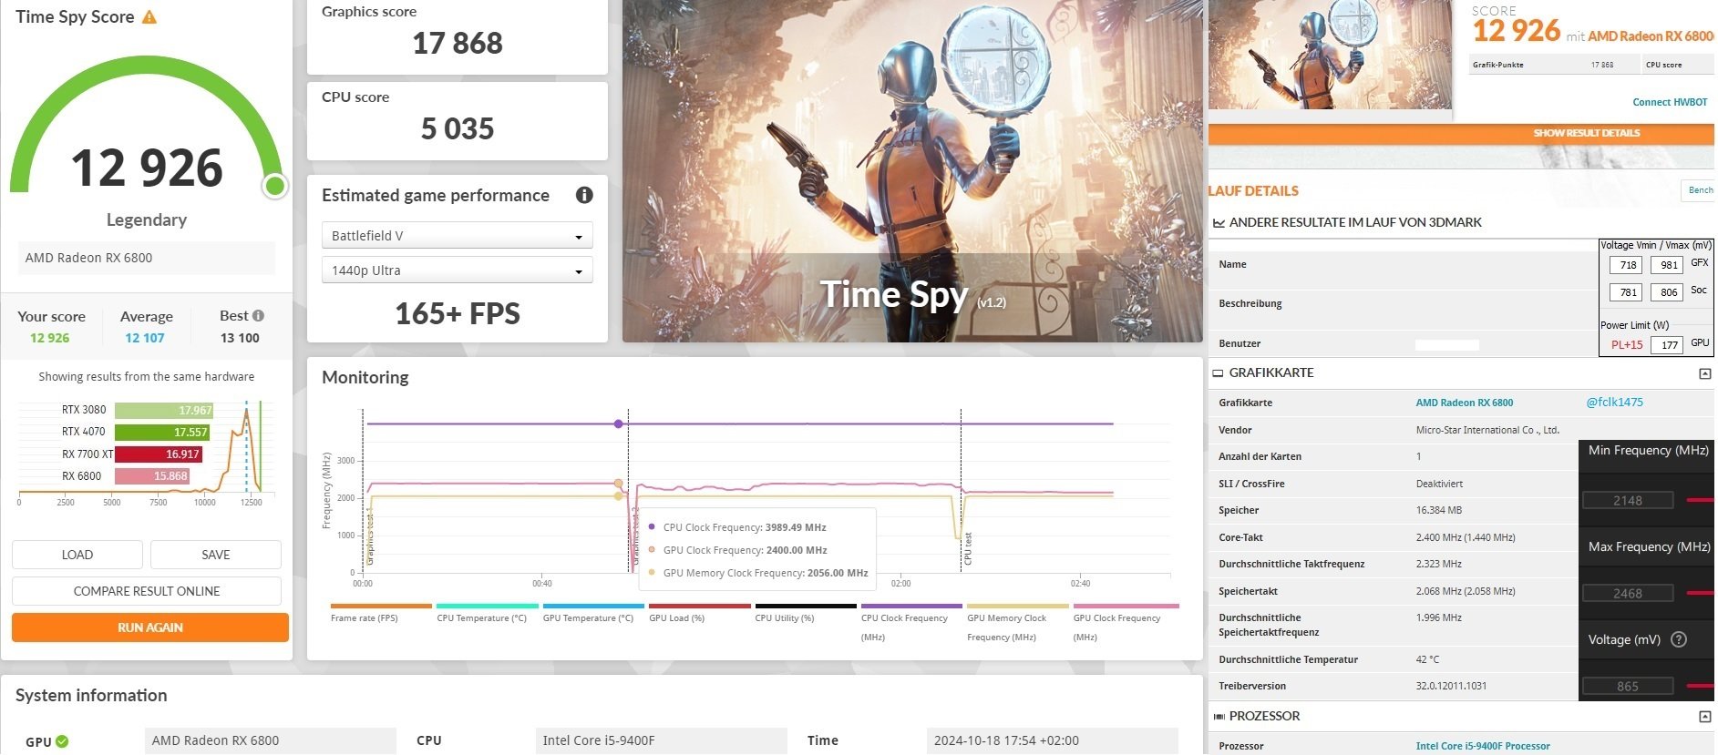Open the Battlefield V game dropdown
The width and height of the screenshot is (1718, 755).
[458, 236]
